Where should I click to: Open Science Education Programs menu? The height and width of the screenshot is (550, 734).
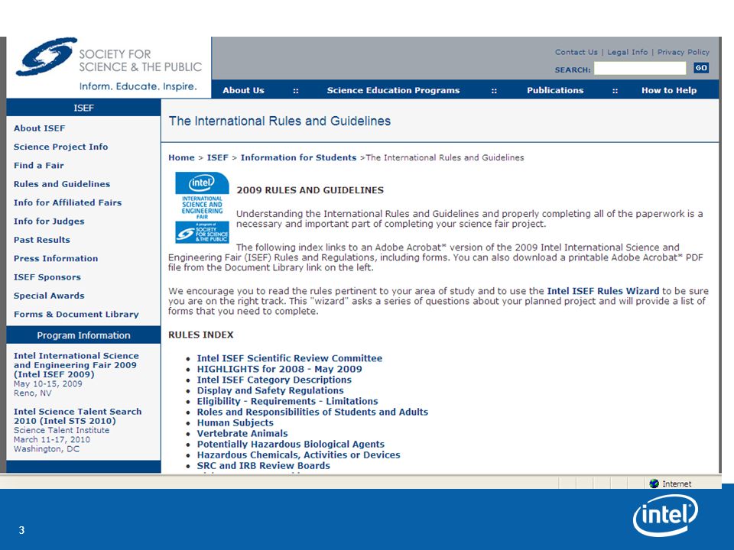[x=393, y=90]
